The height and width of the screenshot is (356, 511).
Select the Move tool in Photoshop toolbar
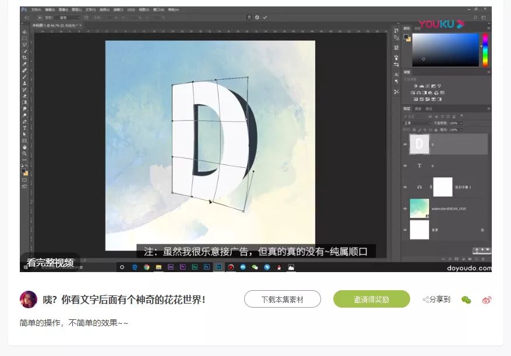[x=24, y=32]
